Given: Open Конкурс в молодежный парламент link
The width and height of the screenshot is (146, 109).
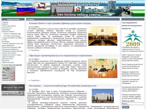Looking at the screenshot, I should click(x=131, y=81).
